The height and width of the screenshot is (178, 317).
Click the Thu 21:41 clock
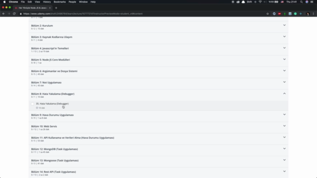[292, 2]
